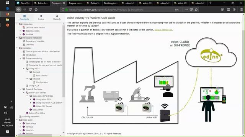
Task: Open the Firefox library icon
Action: (223, 10)
